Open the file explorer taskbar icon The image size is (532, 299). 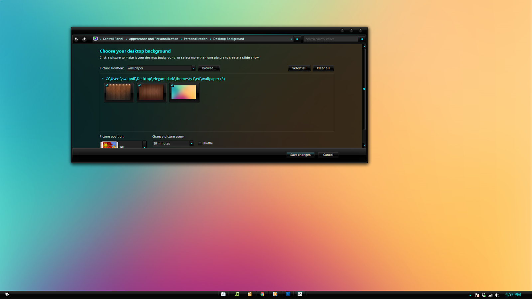coord(223,294)
